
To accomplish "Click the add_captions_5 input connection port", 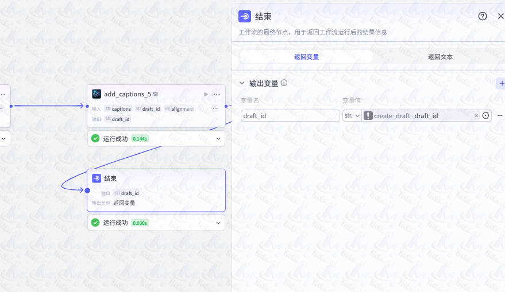I will [x=87, y=106].
